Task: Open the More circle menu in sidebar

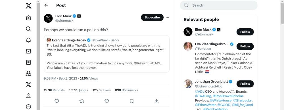Action: [28, 107]
